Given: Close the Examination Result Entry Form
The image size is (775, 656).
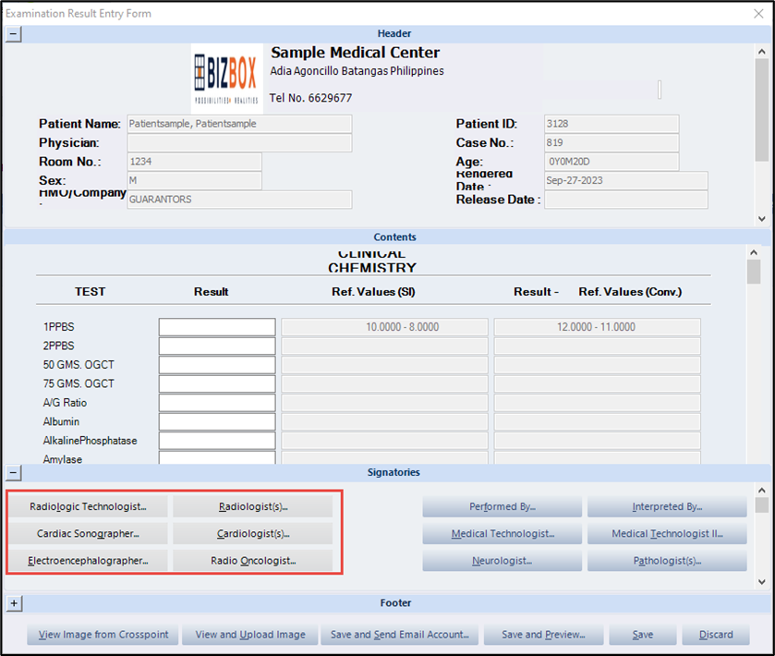Looking at the screenshot, I should tap(758, 13).
